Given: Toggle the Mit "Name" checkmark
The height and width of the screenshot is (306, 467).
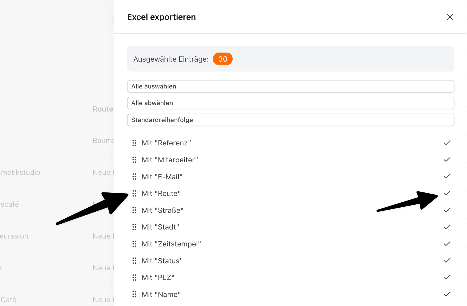Looking at the screenshot, I should click(x=447, y=294).
